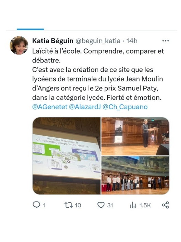Open the @Ch_Capuano mention
The width and height of the screenshot is (181, 242).
coord(125,107)
